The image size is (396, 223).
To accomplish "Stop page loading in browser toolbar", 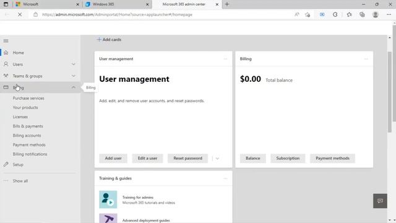I will click(20, 15).
